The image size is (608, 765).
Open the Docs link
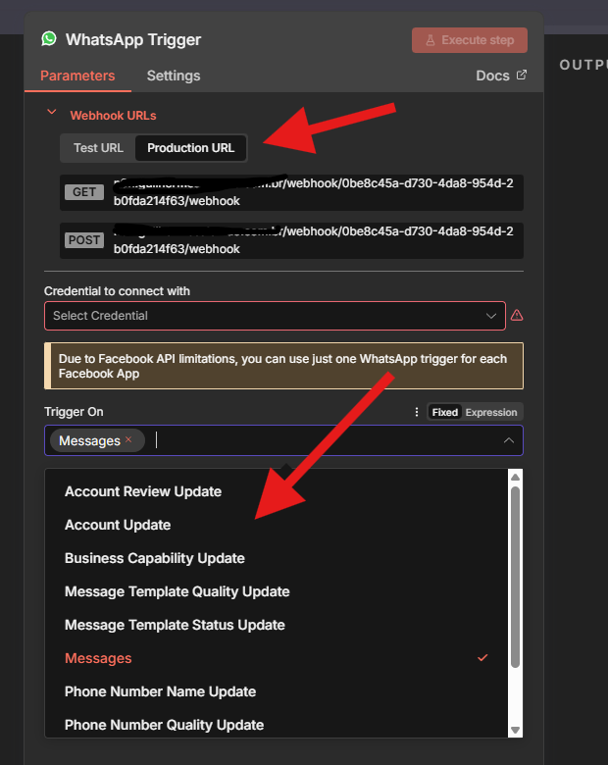pos(492,76)
